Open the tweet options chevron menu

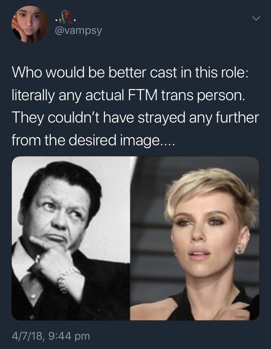(256, 18)
